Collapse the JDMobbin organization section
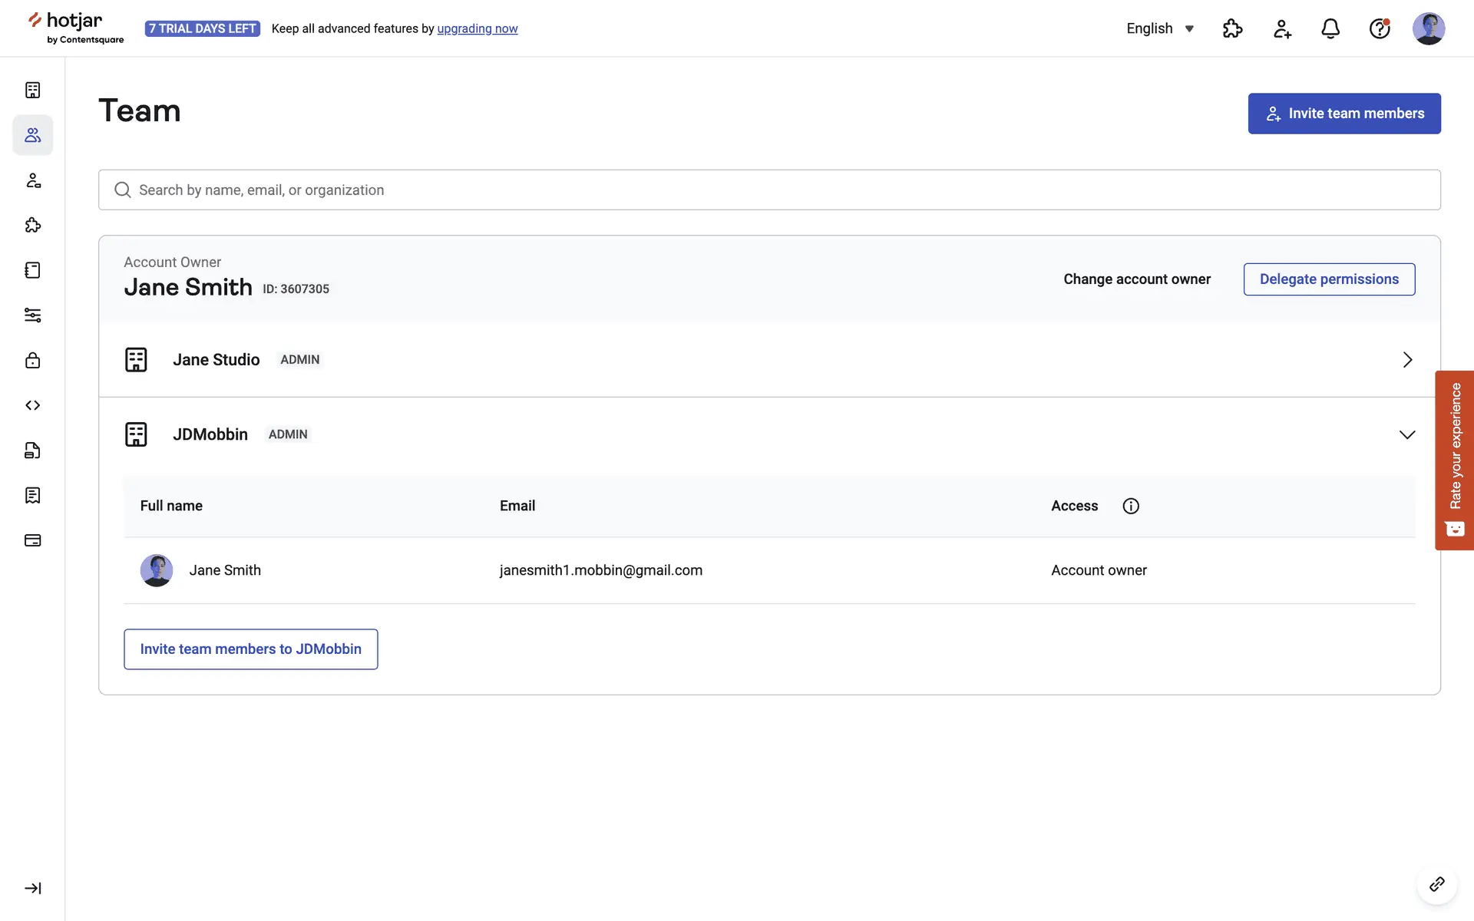This screenshot has width=1474, height=921. click(x=1406, y=434)
